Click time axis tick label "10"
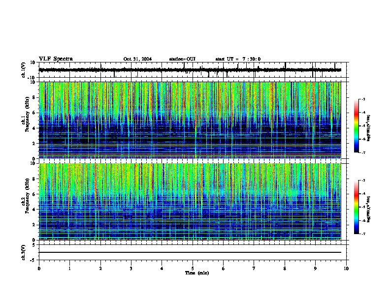Viewport: 390px width, 301px height. coord(346,269)
